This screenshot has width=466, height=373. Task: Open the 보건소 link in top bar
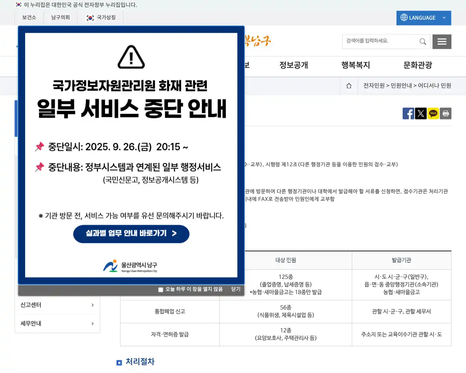pyautogui.click(x=29, y=17)
